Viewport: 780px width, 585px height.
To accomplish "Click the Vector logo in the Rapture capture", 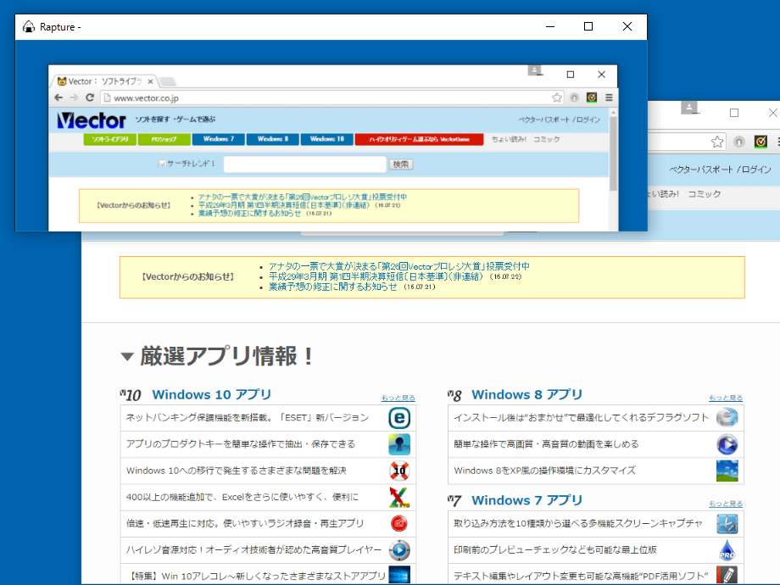I will pos(92,120).
